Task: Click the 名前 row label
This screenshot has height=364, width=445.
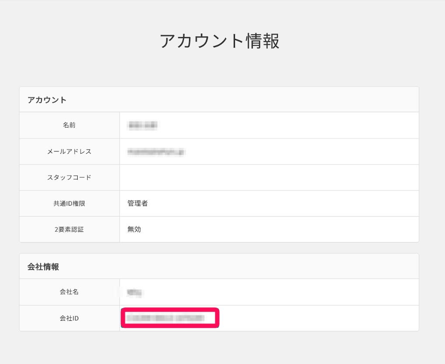Action: 69,125
